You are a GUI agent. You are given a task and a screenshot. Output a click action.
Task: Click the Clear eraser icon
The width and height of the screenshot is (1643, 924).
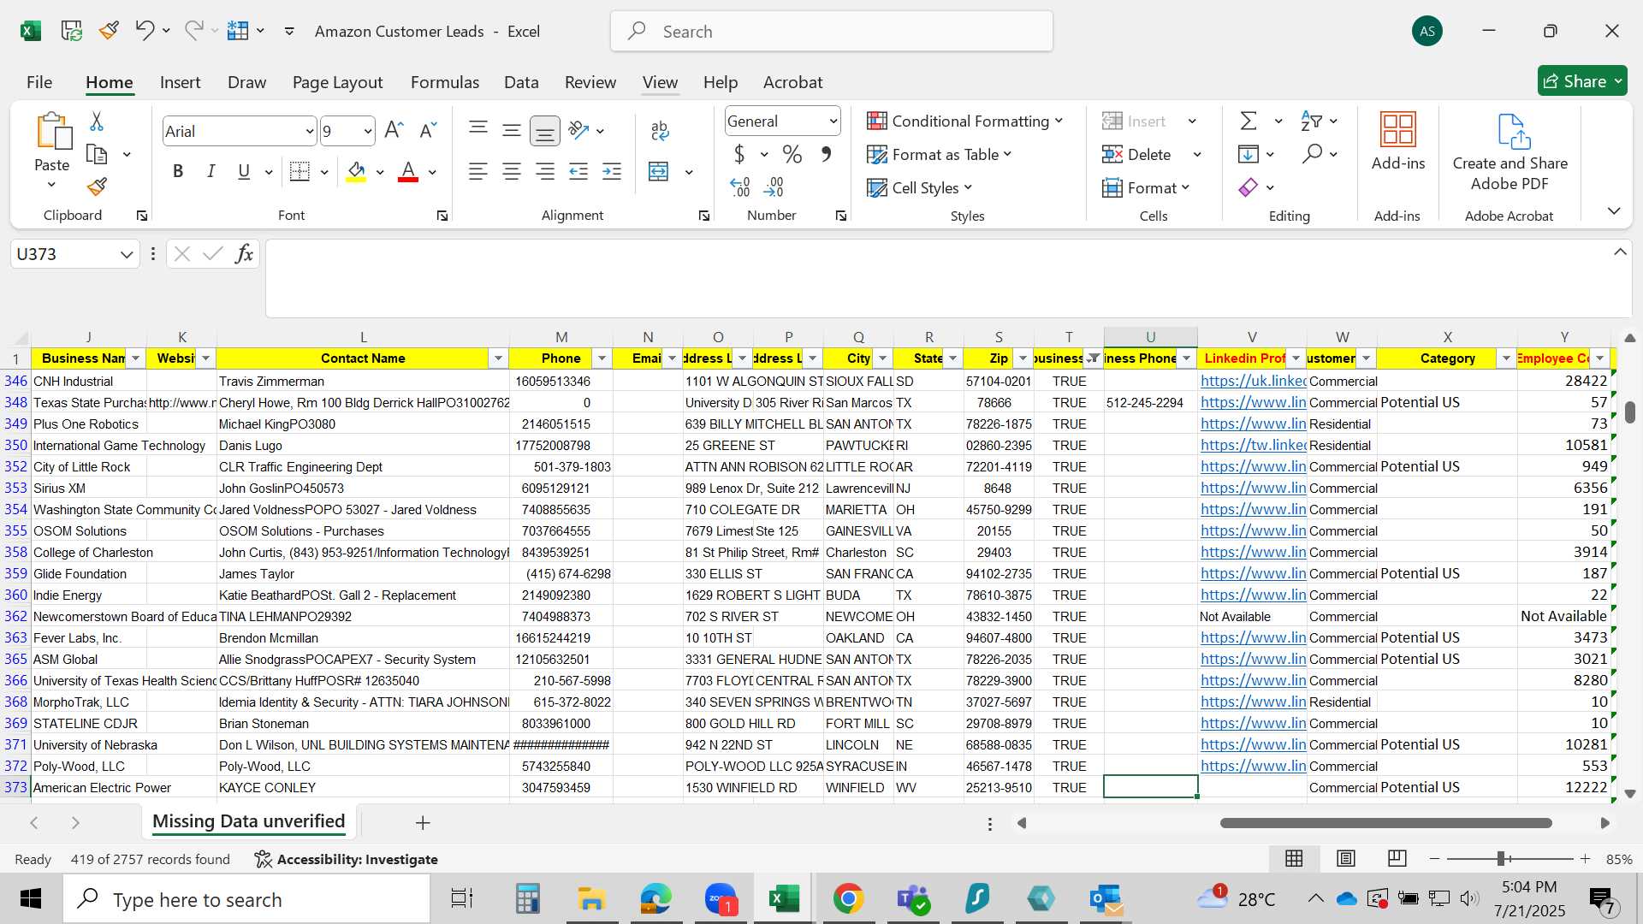pyautogui.click(x=1249, y=187)
